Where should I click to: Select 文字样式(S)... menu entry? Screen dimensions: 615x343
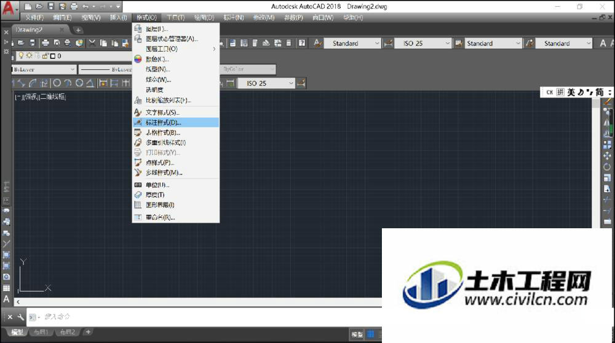(176, 112)
